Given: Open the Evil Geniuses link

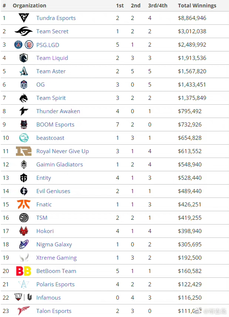Looking at the screenshot, I should [53, 191].
